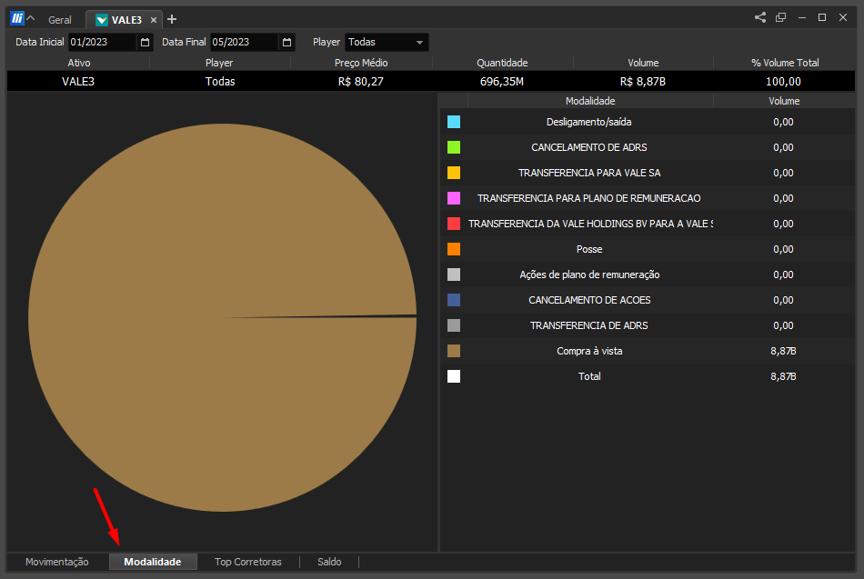Close the window with X

click(x=843, y=17)
